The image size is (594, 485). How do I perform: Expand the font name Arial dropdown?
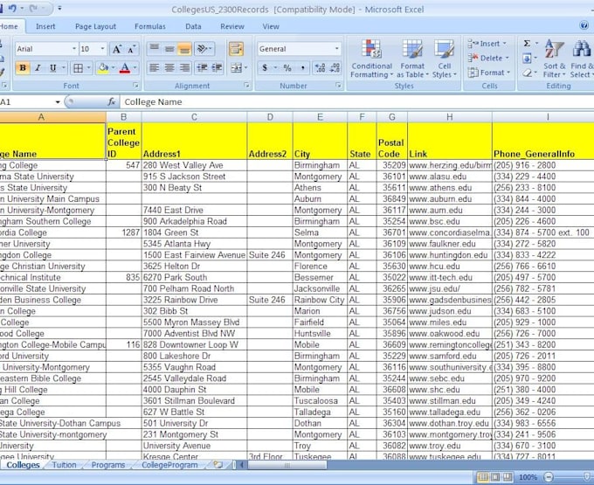click(73, 49)
